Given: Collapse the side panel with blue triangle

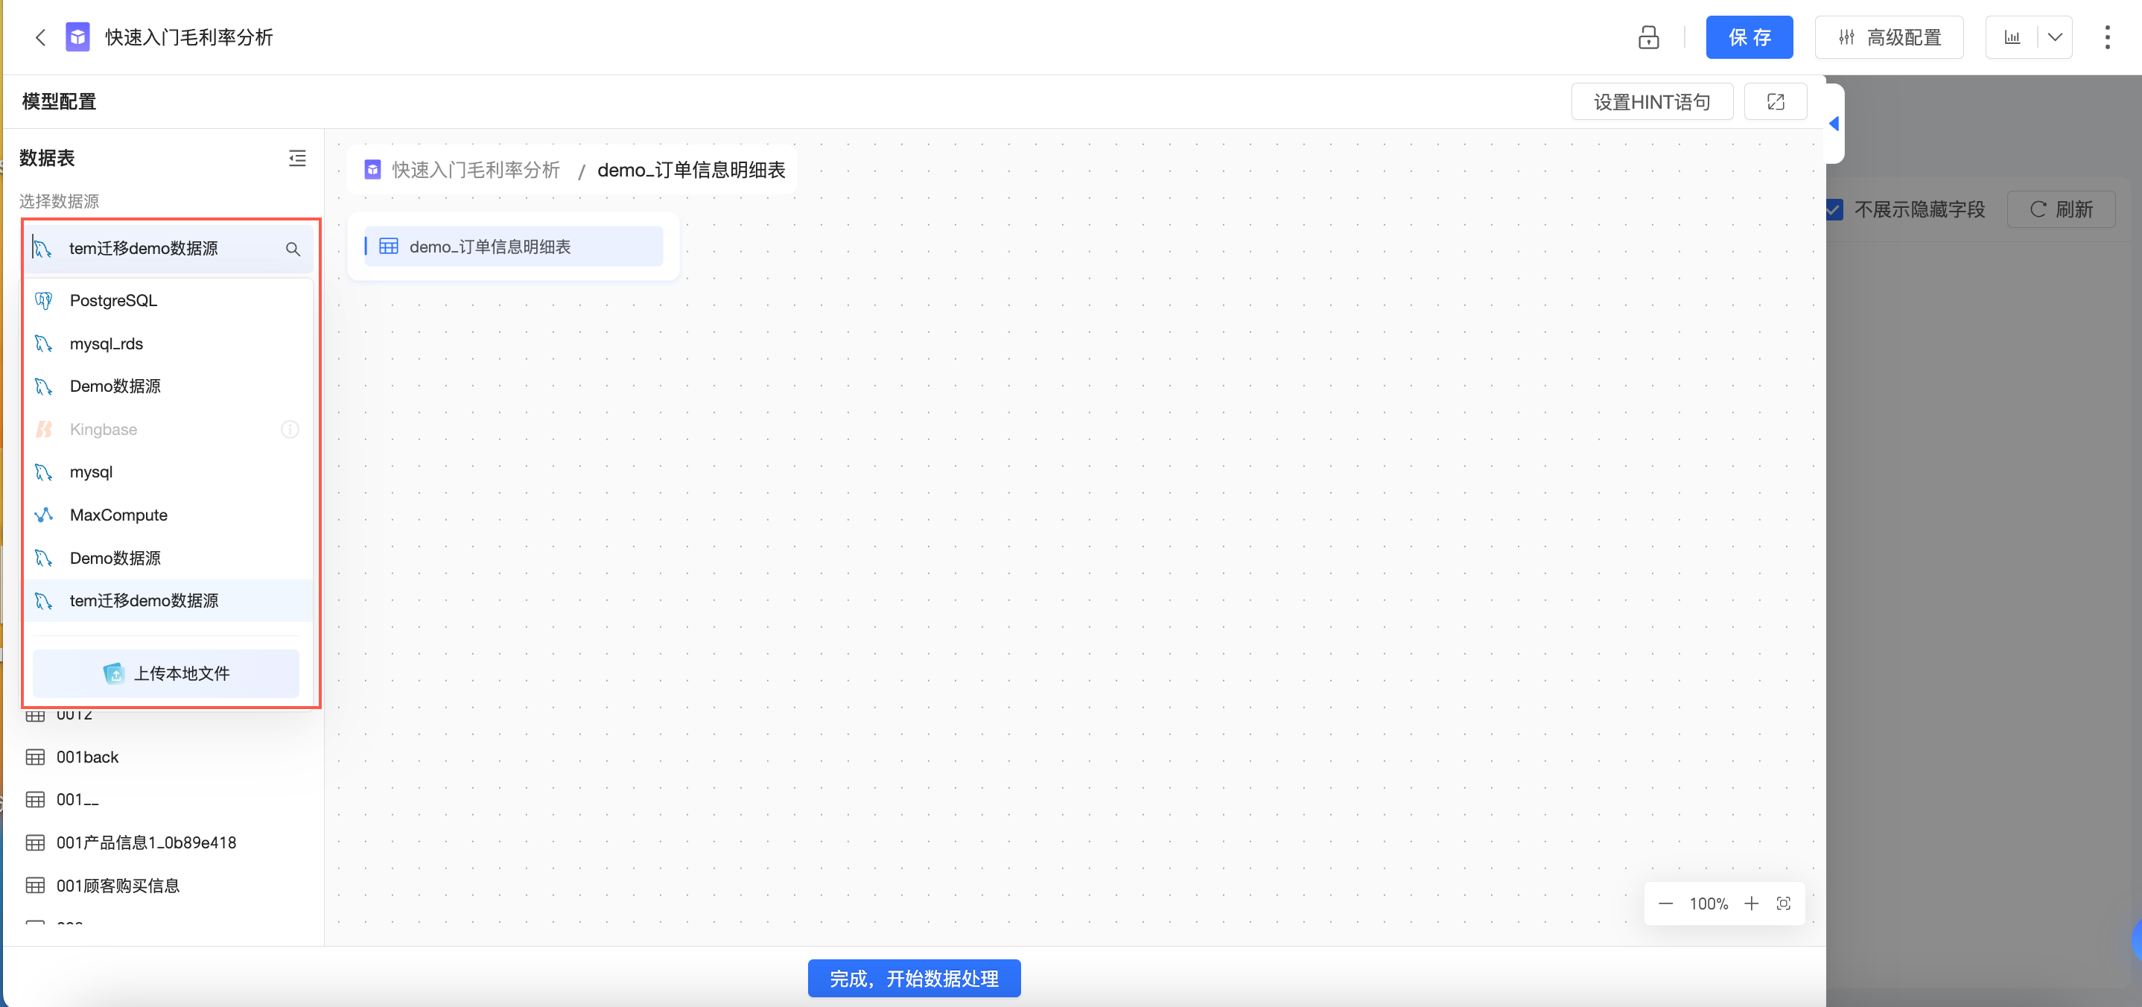Looking at the screenshot, I should (1834, 124).
